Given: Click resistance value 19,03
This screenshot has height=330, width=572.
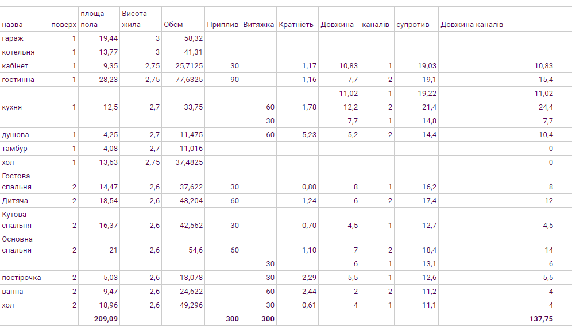Looking at the screenshot, I should click(x=416, y=66).
